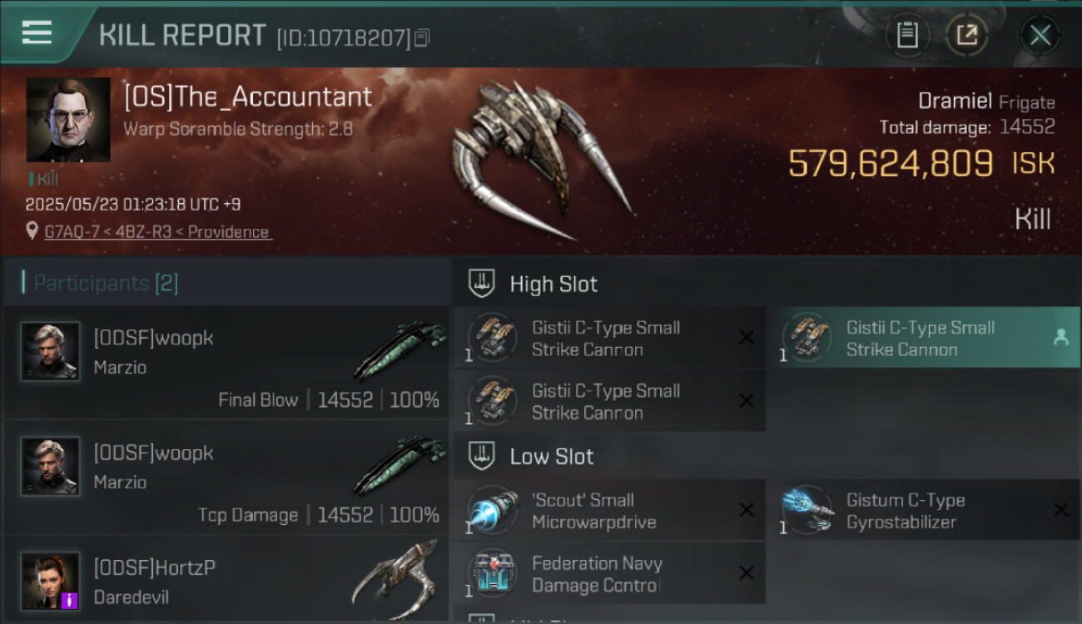
Task: Close the kill report window
Action: pos(1040,35)
